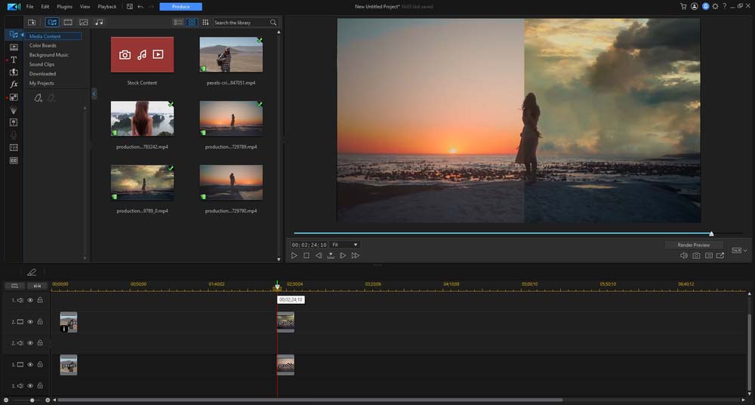
Task: Filter library to show images only
Action: click(83, 22)
